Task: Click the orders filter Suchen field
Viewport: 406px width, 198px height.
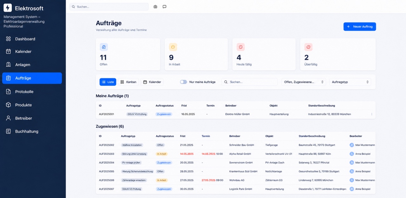Action: 249,82
